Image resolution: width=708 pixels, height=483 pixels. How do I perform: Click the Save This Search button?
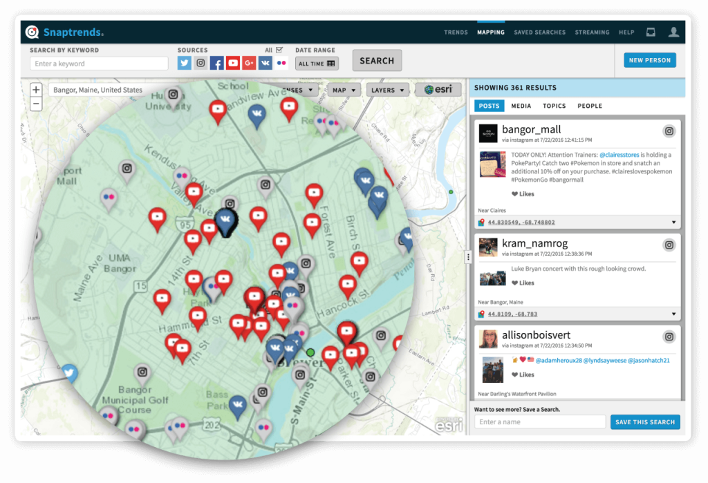(x=645, y=422)
